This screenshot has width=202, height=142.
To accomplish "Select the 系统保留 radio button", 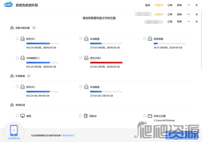I will click(145, 38).
